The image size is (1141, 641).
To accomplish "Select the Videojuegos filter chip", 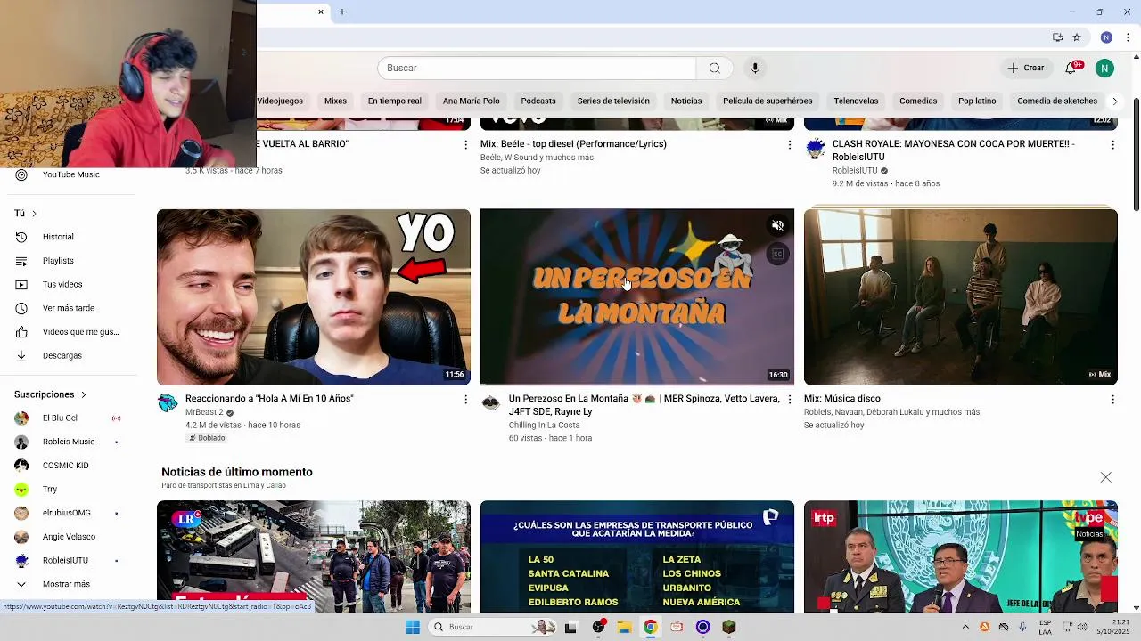I will point(280,101).
